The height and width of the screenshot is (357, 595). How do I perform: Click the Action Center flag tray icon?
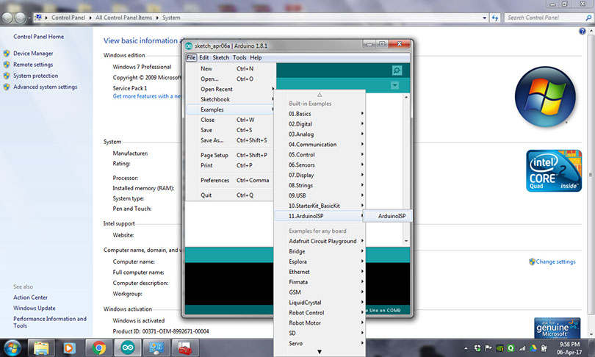click(x=488, y=347)
